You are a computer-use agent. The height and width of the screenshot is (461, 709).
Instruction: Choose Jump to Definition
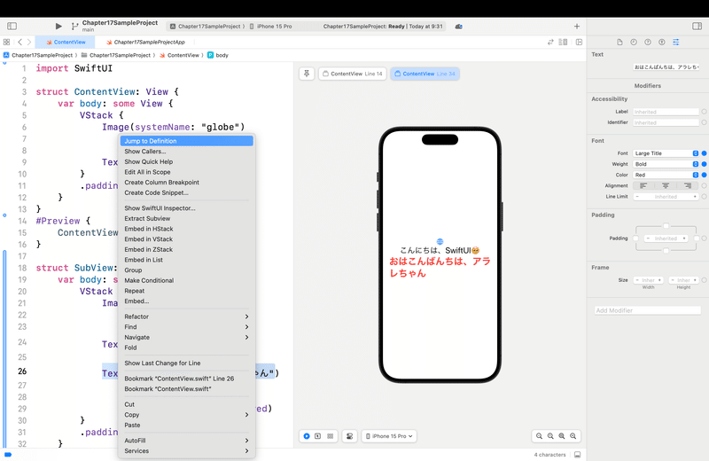(x=186, y=141)
